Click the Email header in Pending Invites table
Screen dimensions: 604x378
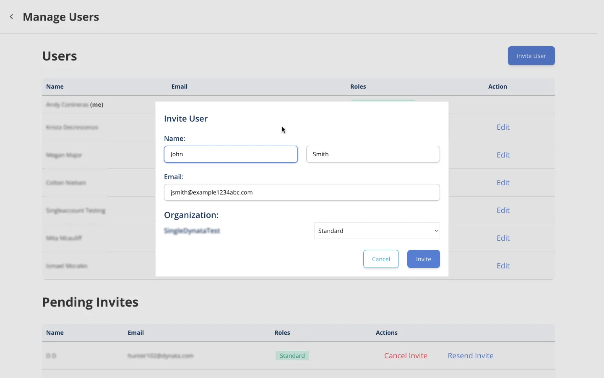(135, 333)
